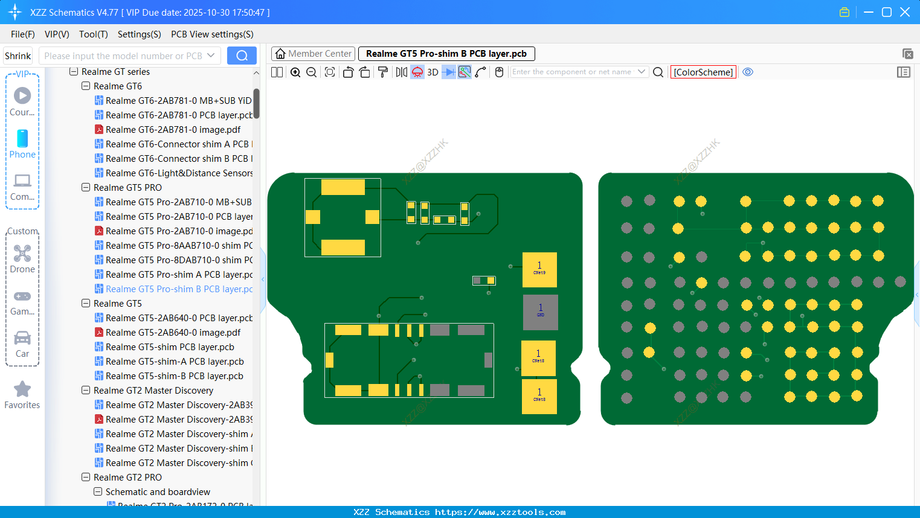The width and height of the screenshot is (920, 518).
Task: Click the file tree vertical scrollbar thumb
Action: point(256,104)
